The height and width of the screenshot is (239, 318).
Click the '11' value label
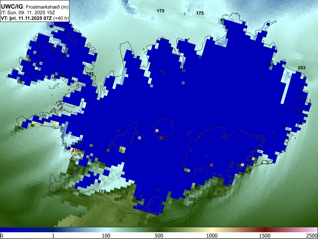click(x=79, y=142)
